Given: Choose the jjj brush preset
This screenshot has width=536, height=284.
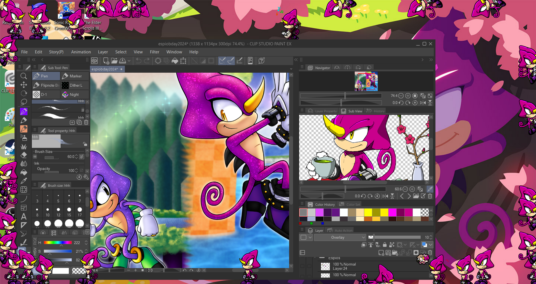Looking at the screenshot, I should (58, 108).
